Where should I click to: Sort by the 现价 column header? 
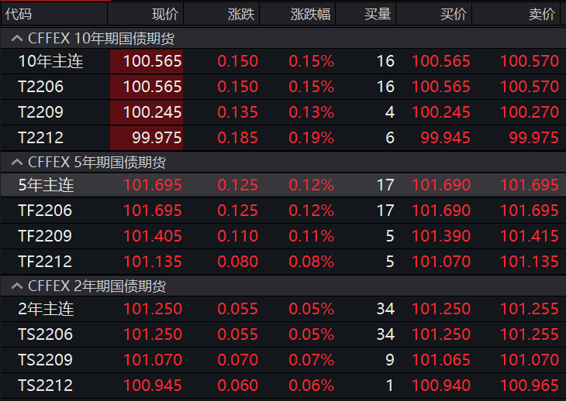pos(165,13)
